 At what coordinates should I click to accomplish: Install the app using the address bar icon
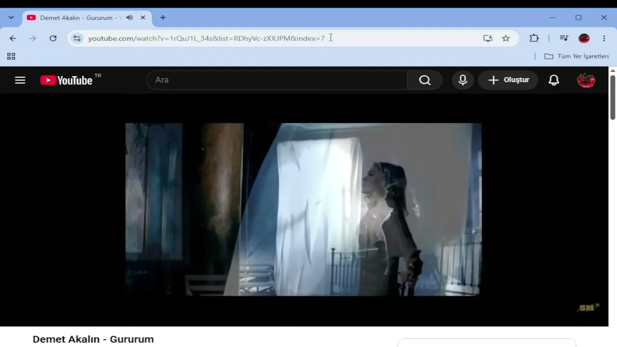tap(488, 38)
